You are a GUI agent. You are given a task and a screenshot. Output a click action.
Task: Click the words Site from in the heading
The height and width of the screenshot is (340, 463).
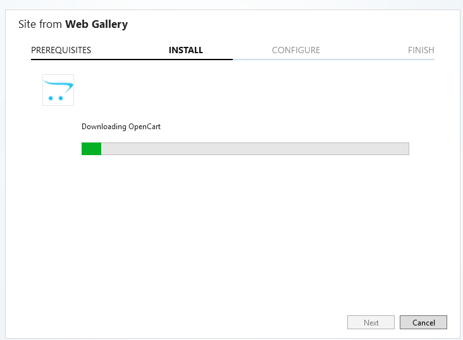coord(40,25)
